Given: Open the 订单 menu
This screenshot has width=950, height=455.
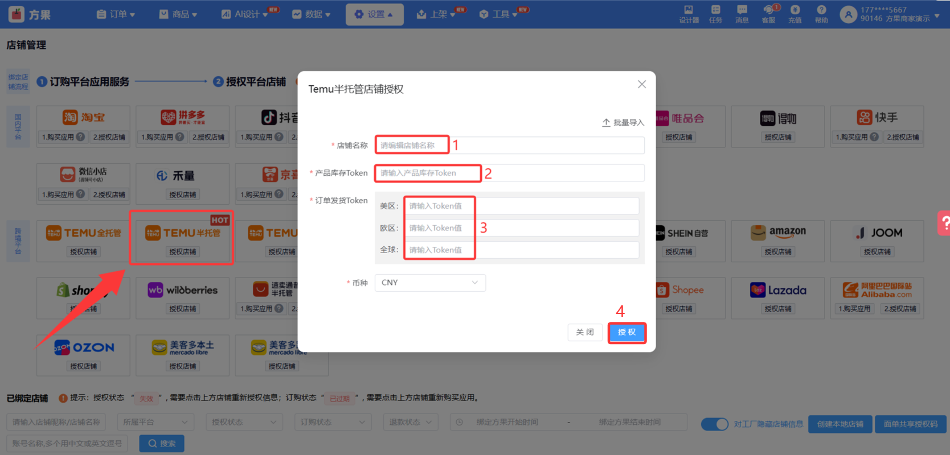Looking at the screenshot, I should 116,14.
